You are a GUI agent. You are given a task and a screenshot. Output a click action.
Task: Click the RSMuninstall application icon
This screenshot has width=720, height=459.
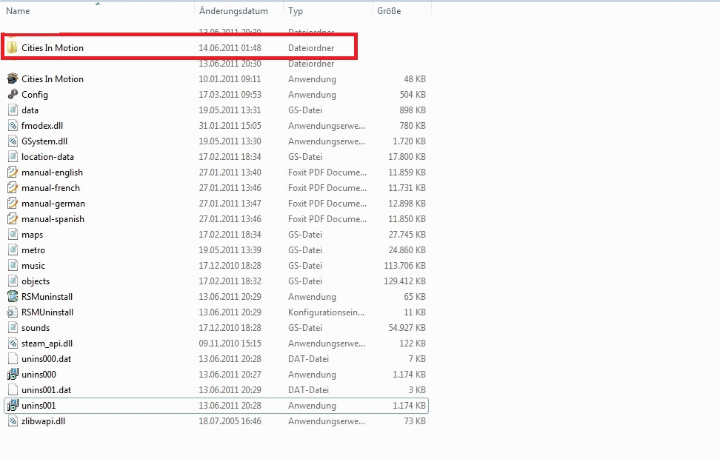pyautogui.click(x=13, y=297)
